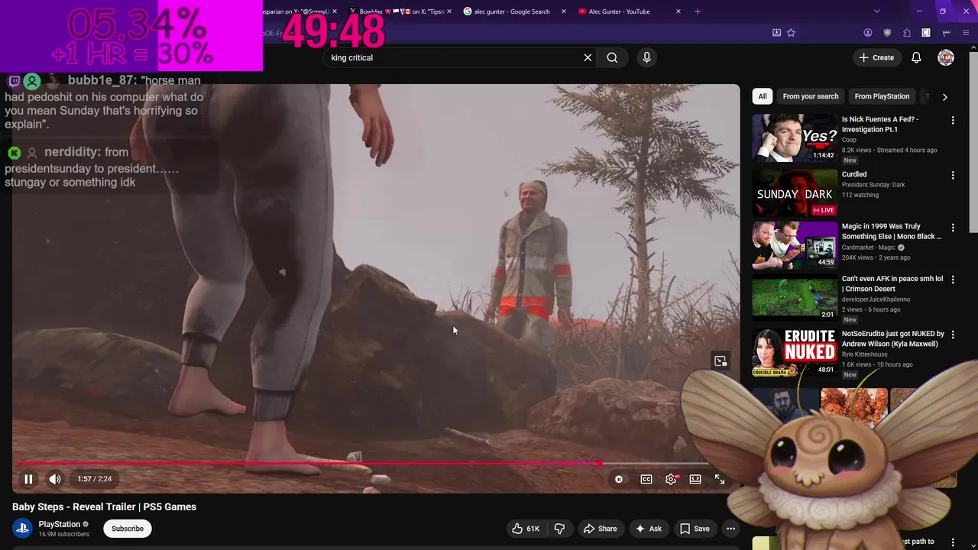Click the '16.9M subscribers' text
The height and width of the screenshot is (550, 978).
[x=64, y=534]
